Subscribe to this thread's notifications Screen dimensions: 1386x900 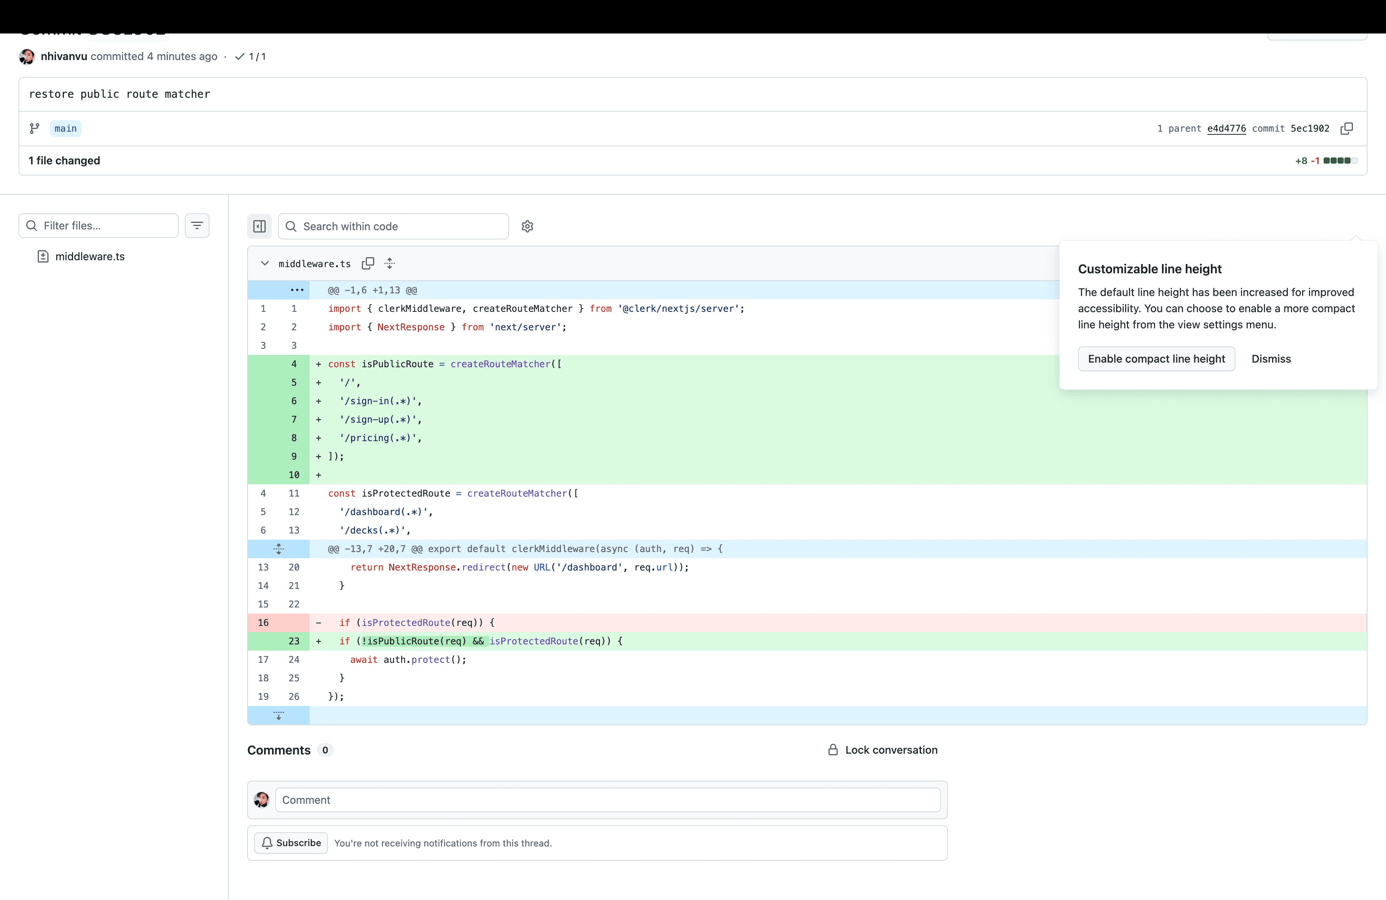coord(291,843)
